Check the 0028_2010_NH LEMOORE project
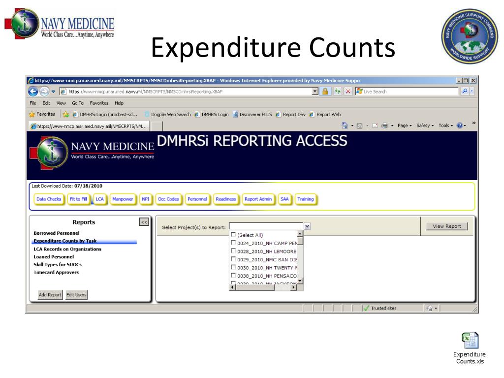This screenshot has width=504, height=378. pyautogui.click(x=233, y=251)
